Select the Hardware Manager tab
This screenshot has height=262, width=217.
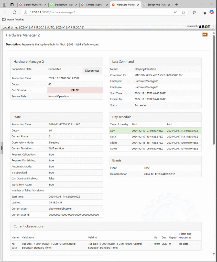pyautogui.click(x=125, y=5)
